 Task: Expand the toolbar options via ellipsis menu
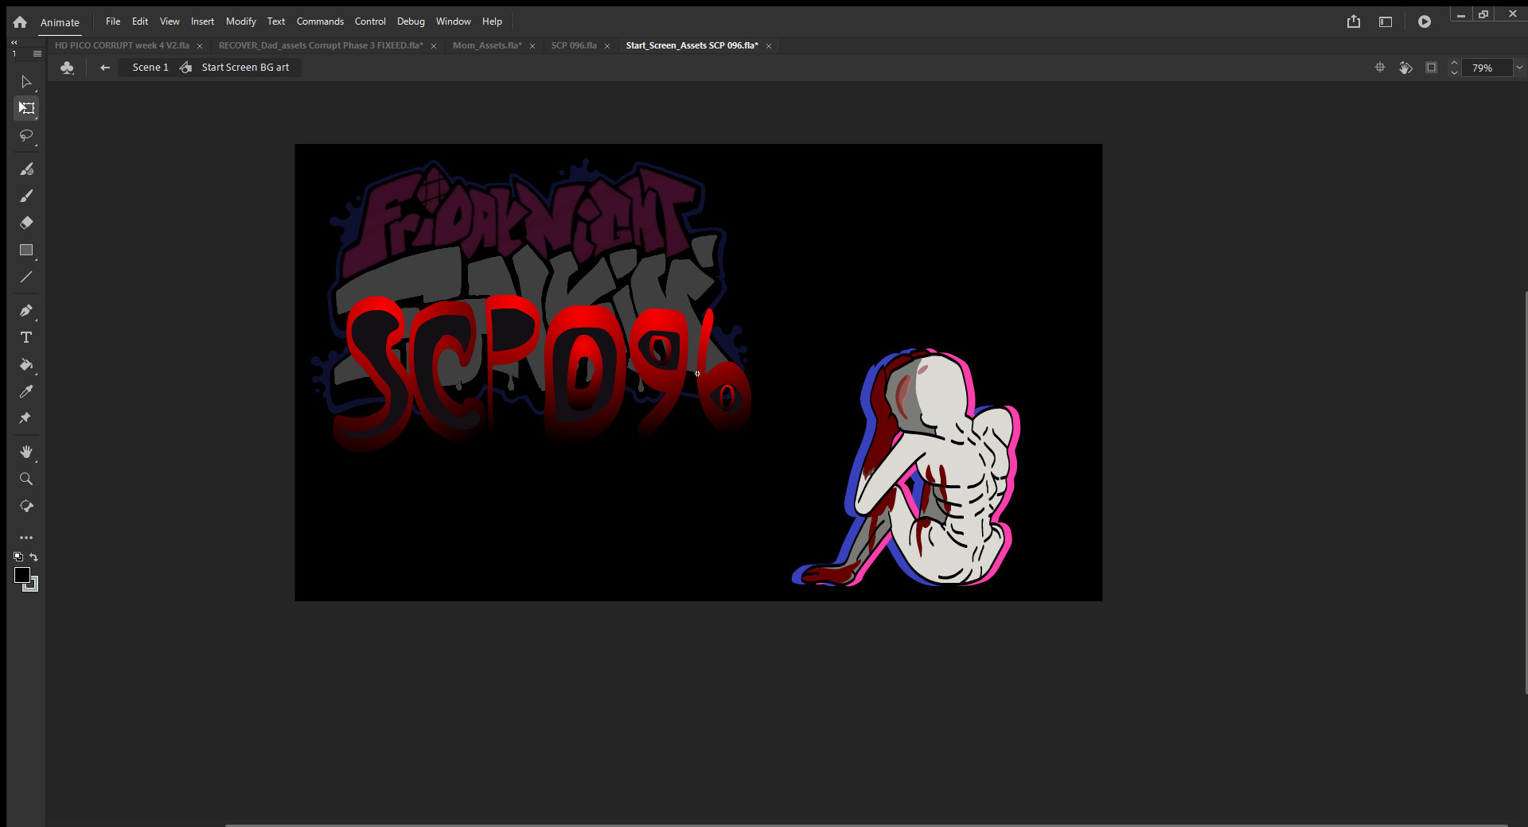[26, 537]
